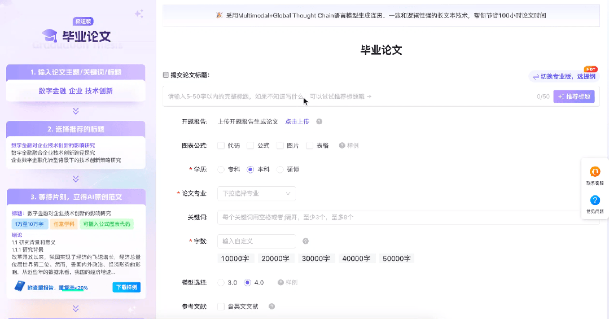This screenshot has width=609, height=319.
Task: Click help icon next to 含英文文献
Action: [x=271, y=307]
